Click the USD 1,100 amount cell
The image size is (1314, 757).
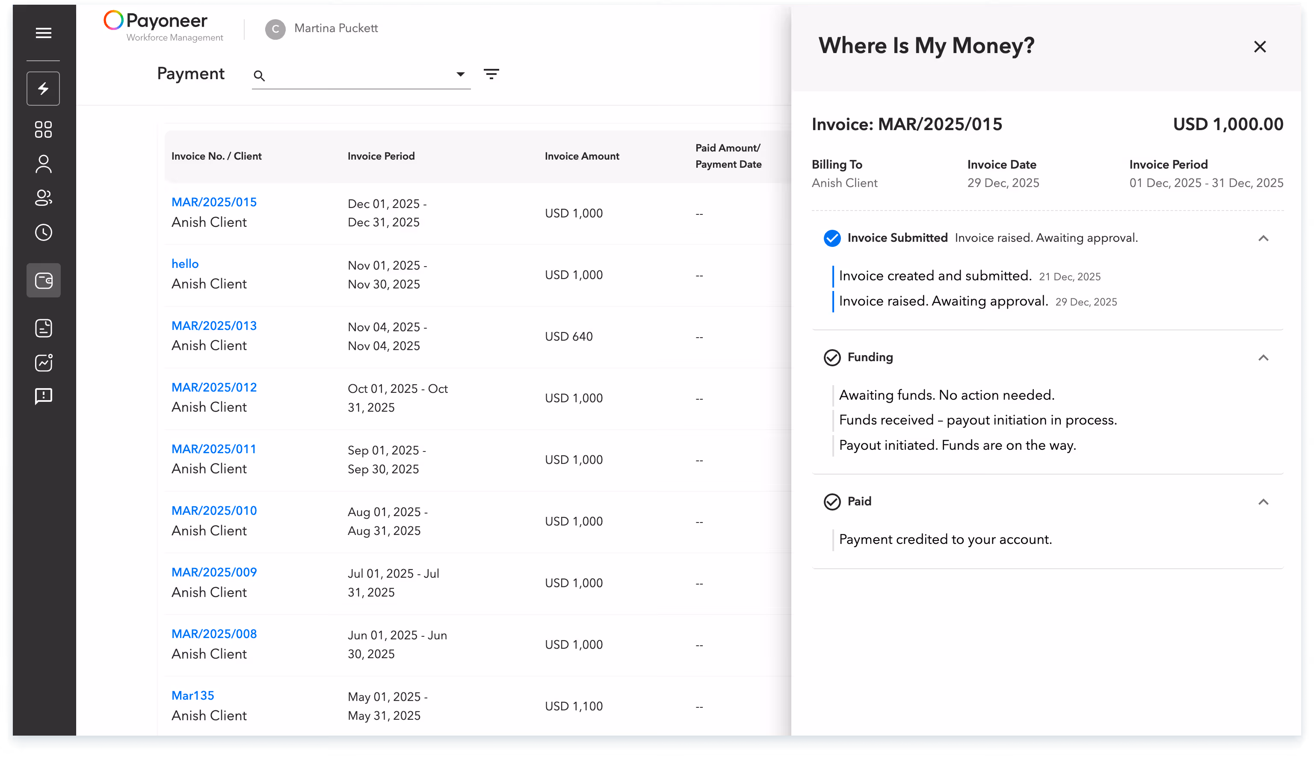pyautogui.click(x=573, y=706)
